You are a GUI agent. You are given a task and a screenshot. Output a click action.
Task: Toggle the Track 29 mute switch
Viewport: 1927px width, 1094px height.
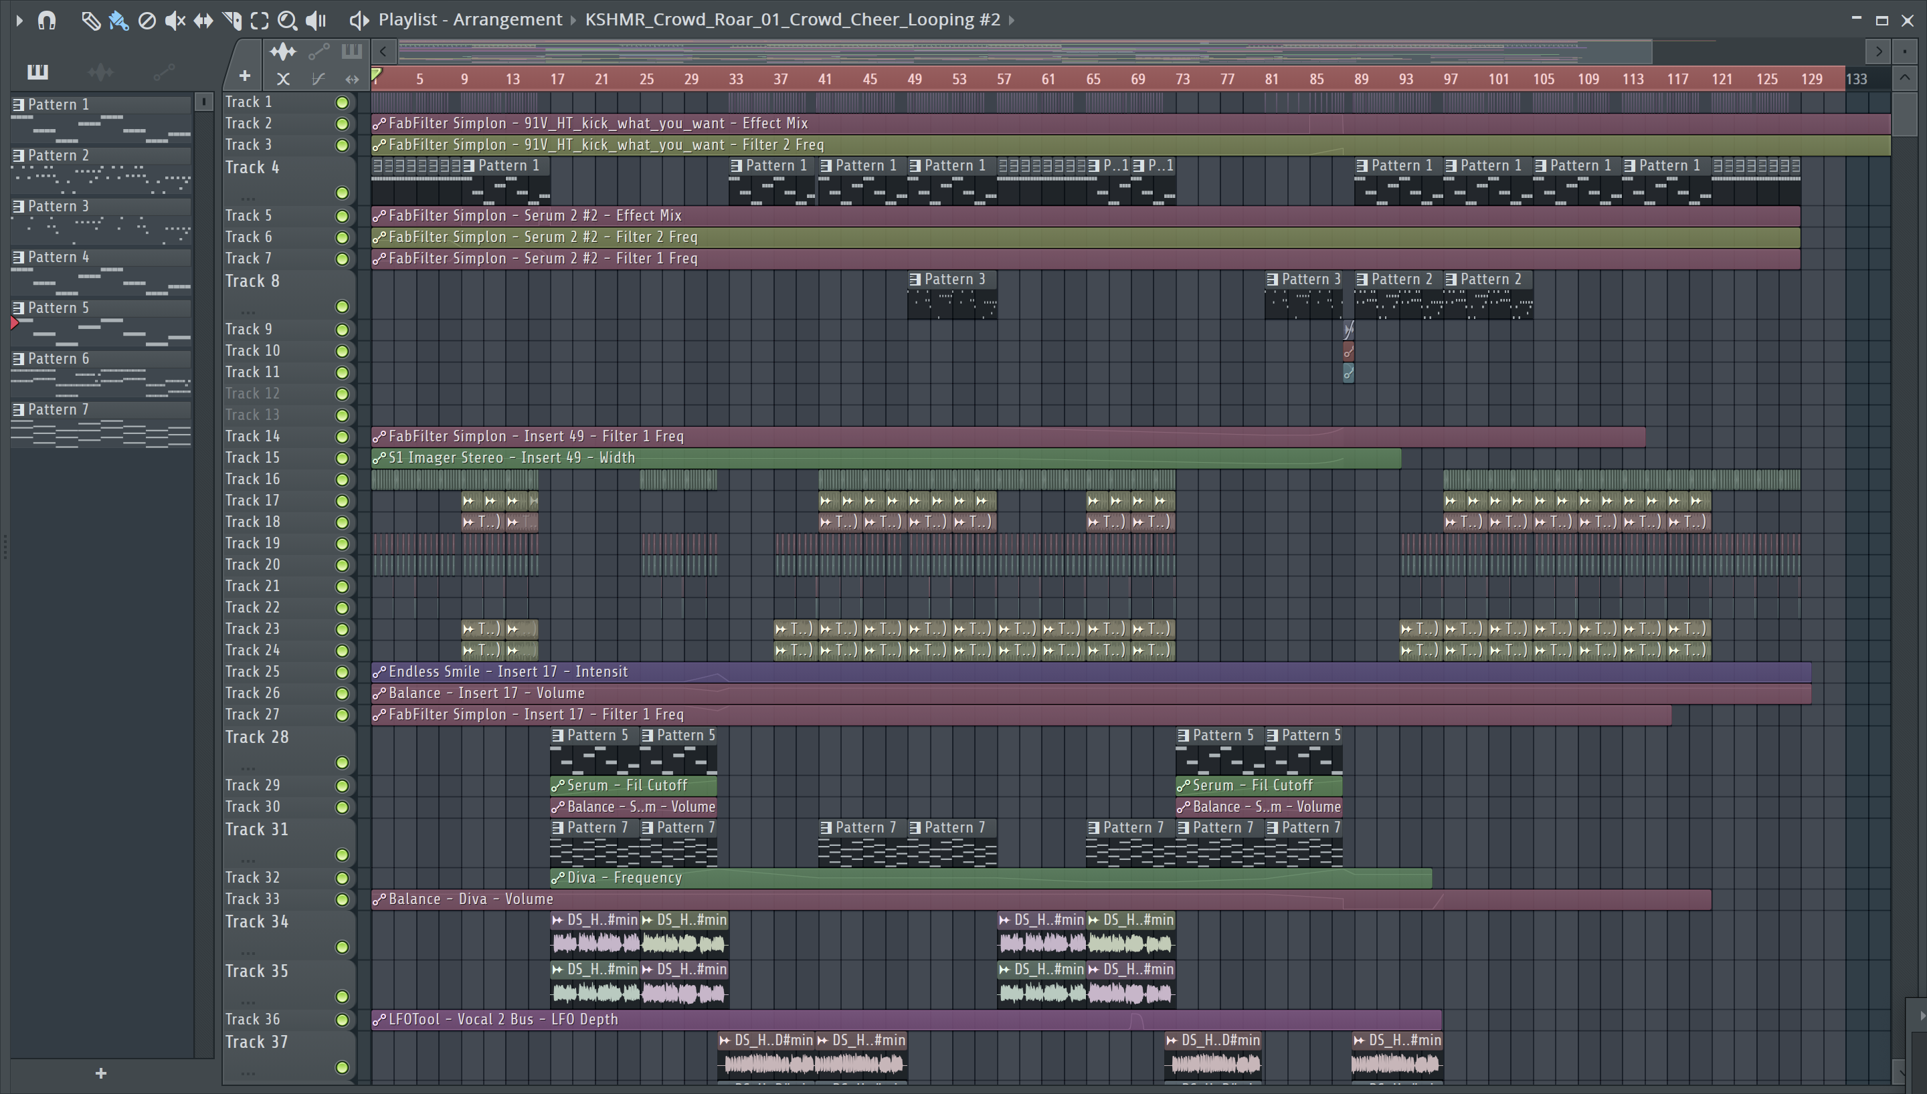[x=342, y=786]
